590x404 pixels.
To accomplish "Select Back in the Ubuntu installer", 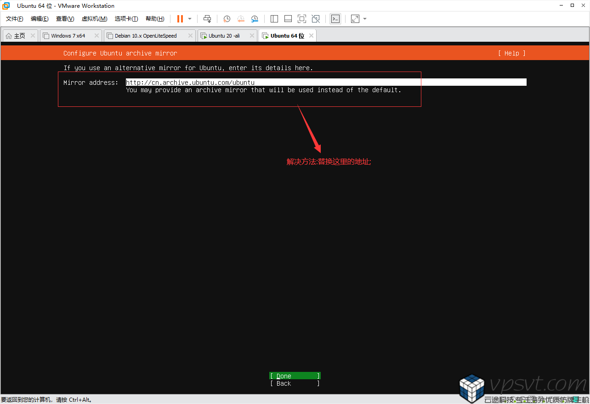I will 294,383.
